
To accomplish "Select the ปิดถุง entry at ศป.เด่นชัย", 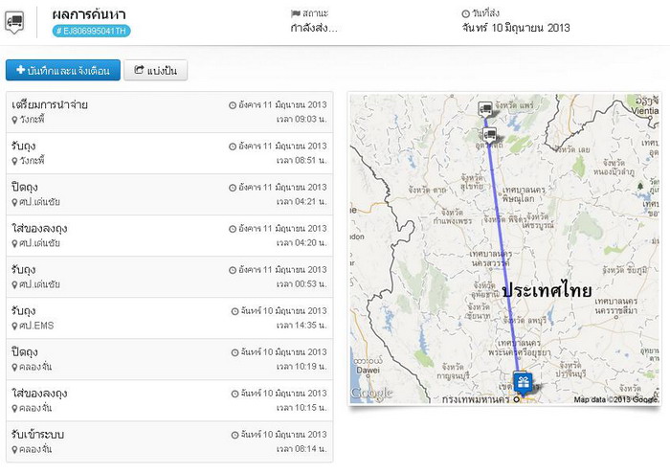I will pos(168,194).
